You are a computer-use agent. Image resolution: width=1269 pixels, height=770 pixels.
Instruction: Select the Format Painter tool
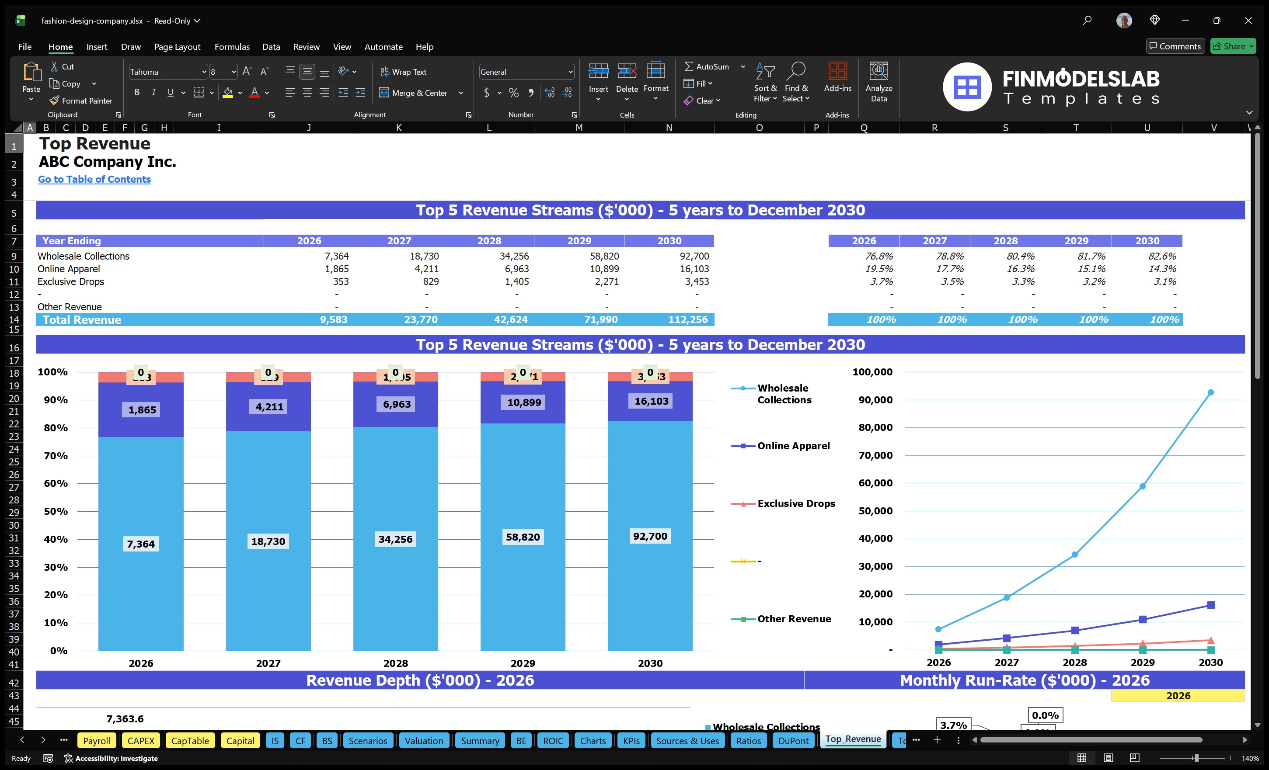pyautogui.click(x=81, y=101)
